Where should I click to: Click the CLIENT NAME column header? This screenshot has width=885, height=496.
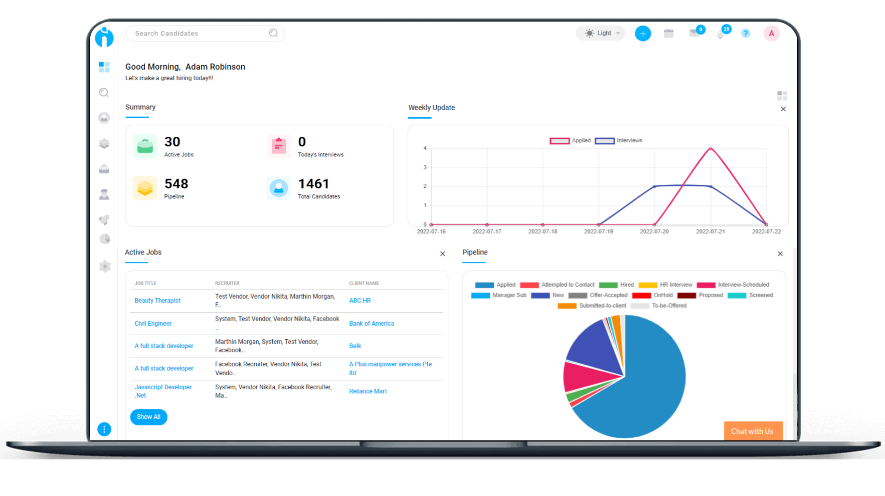pyautogui.click(x=364, y=284)
